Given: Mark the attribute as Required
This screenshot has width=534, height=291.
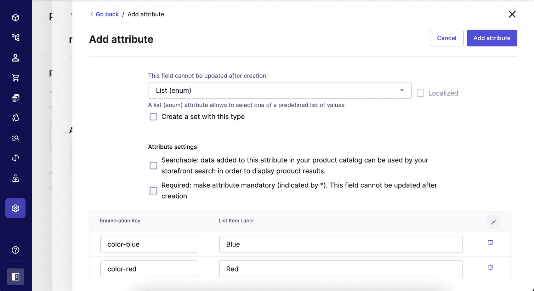Looking at the screenshot, I should tap(153, 190).
